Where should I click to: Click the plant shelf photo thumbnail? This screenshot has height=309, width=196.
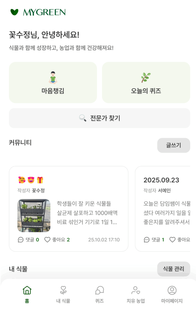coord(34,215)
